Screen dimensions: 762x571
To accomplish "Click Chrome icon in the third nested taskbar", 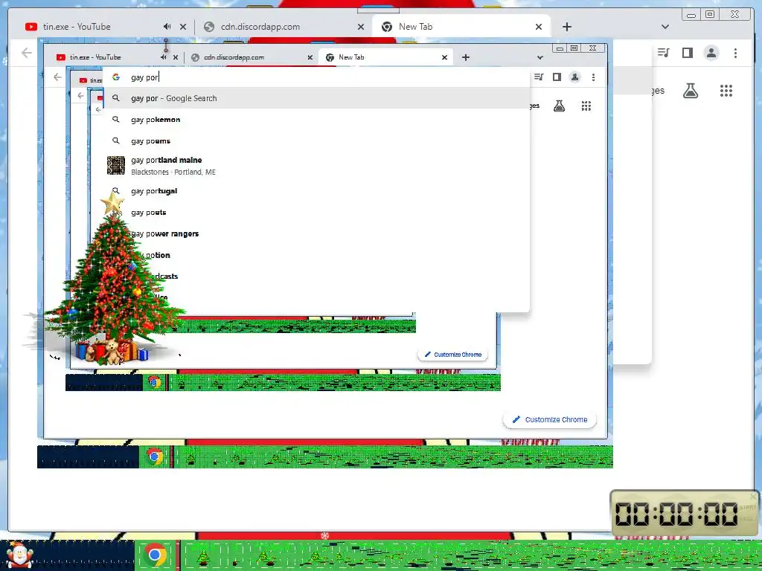I will (155, 383).
